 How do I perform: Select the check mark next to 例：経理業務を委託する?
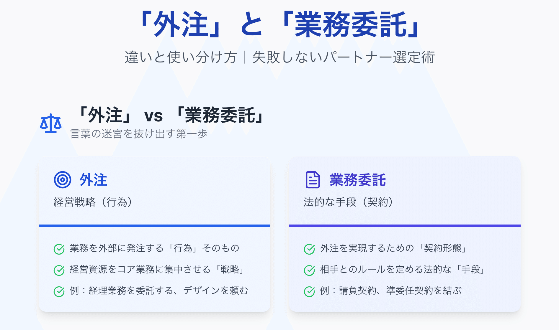pyautogui.click(x=59, y=291)
